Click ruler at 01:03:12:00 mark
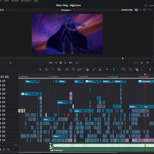 [x=113, y=76]
